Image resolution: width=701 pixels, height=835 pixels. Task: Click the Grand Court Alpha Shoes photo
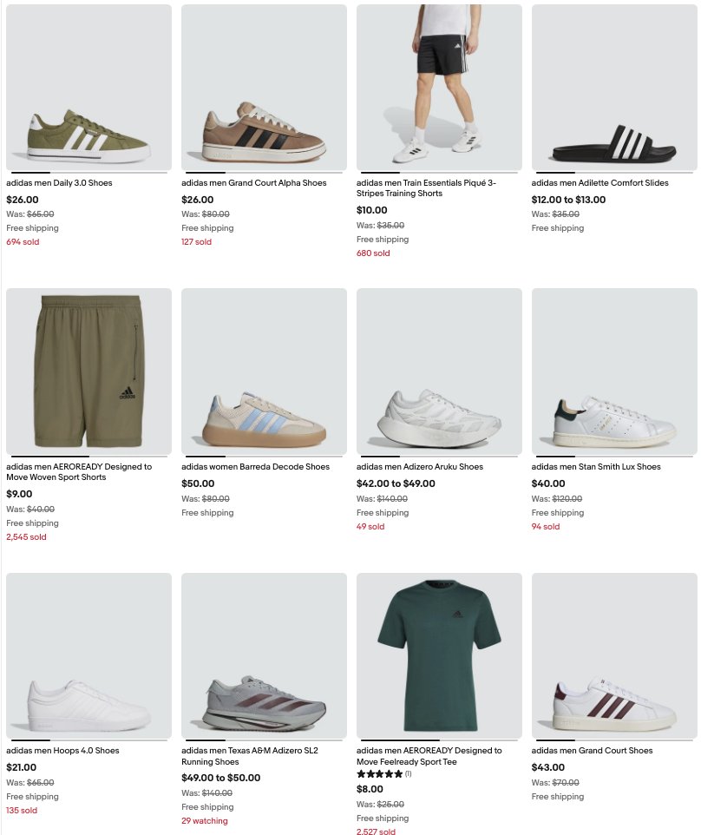point(264,88)
